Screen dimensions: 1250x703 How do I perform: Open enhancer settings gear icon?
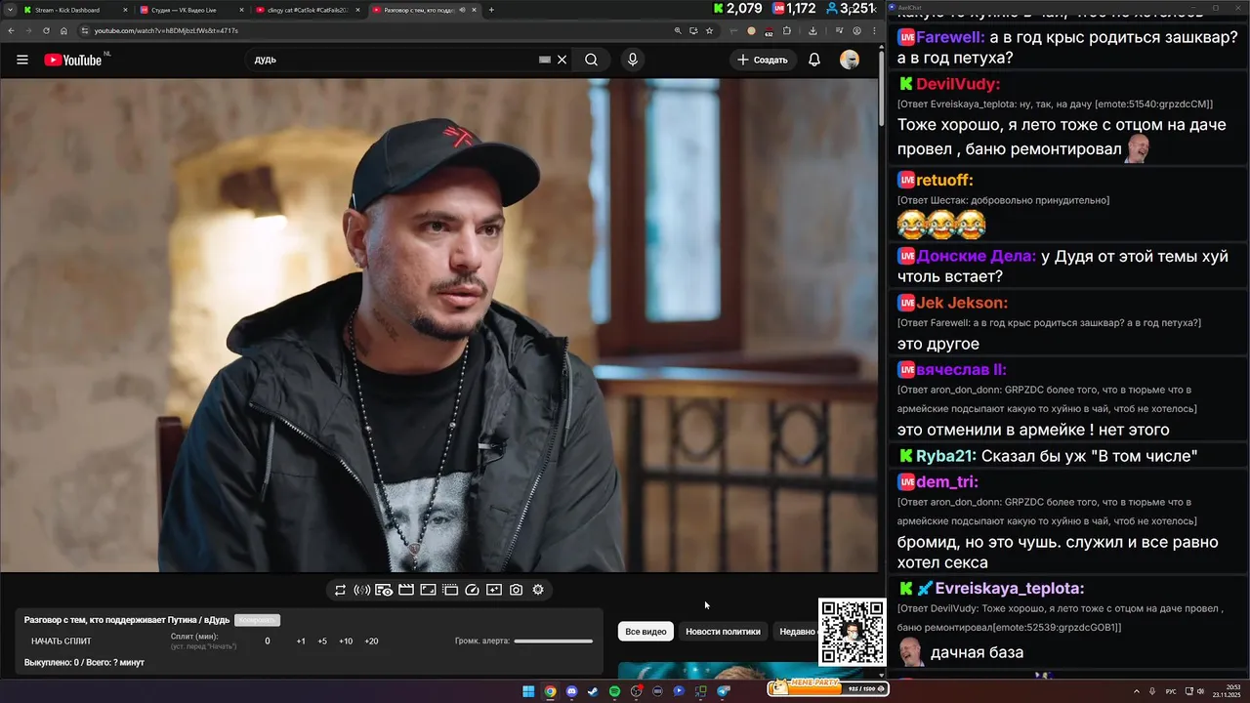pyautogui.click(x=538, y=590)
